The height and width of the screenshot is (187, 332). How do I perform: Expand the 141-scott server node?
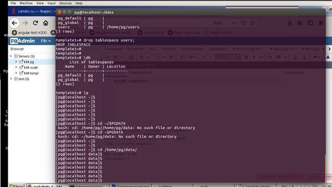click(16, 68)
